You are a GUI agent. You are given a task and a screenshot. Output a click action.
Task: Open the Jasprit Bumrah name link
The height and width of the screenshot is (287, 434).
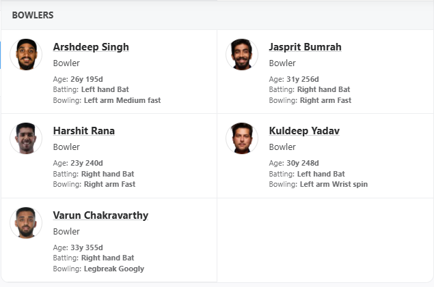(x=305, y=47)
